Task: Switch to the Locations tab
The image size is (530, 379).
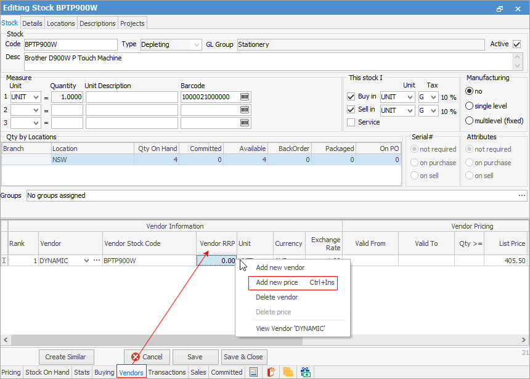Action: tap(61, 23)
